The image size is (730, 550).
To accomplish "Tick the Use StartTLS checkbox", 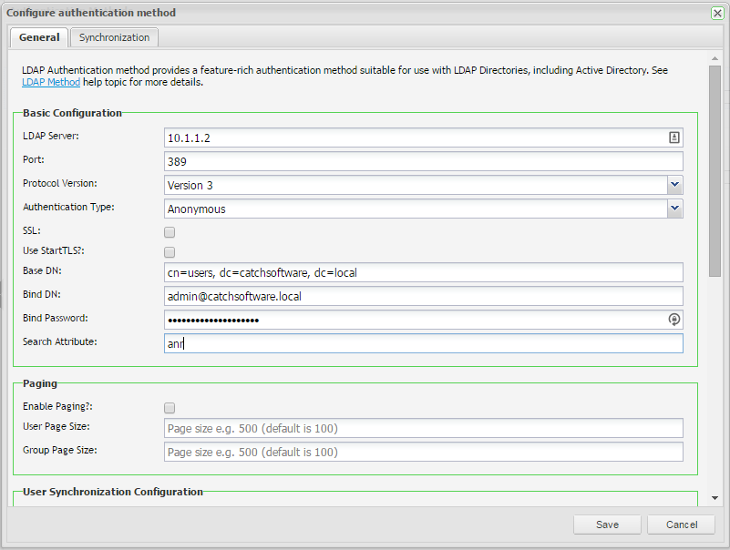I will click(x=170, y=252).
